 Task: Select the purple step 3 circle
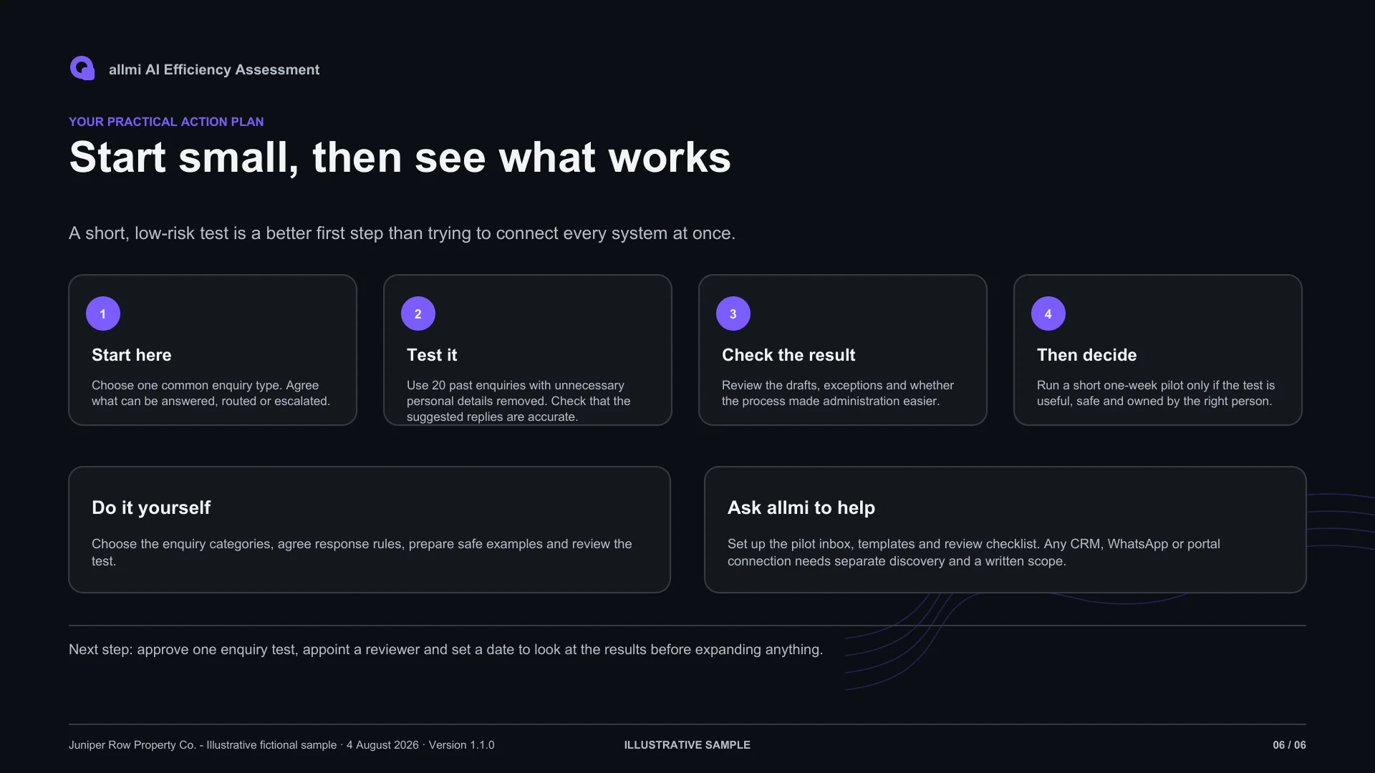733,313
